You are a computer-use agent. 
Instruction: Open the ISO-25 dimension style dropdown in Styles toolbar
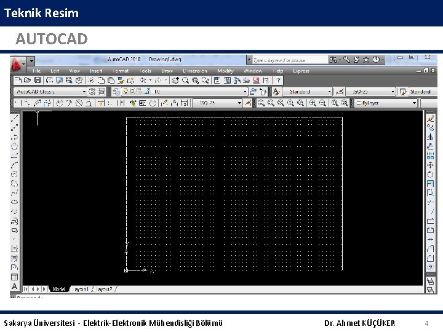tap(370, 92)
